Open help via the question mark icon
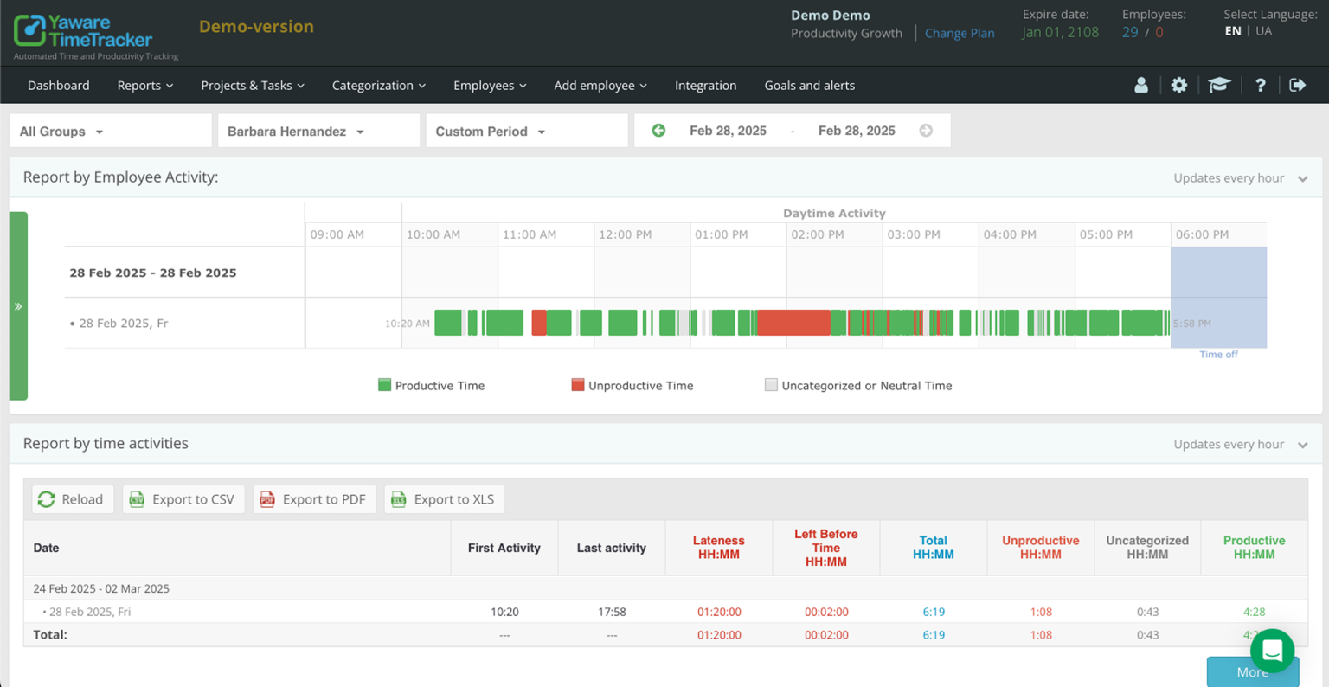The height and width of the screenshot is (687, 1329). [1261, 85]
